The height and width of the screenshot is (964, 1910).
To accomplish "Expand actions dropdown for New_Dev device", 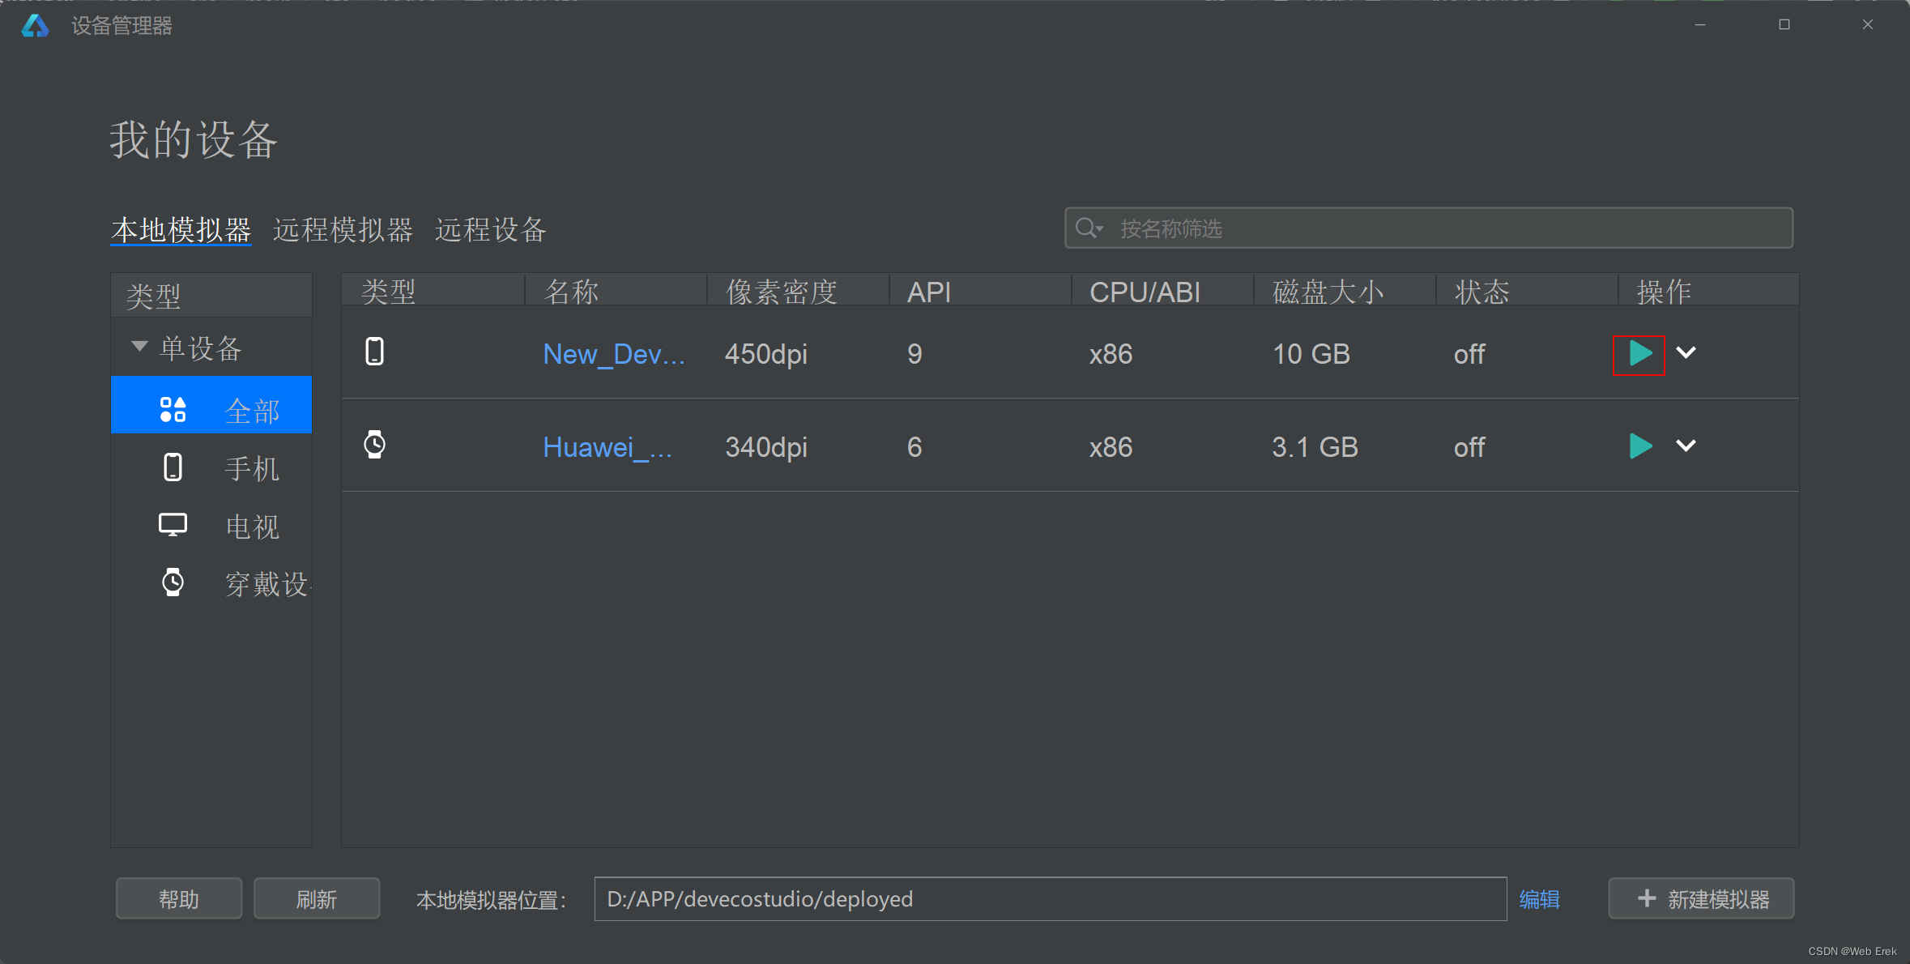I will click(x=1686, y=353).
